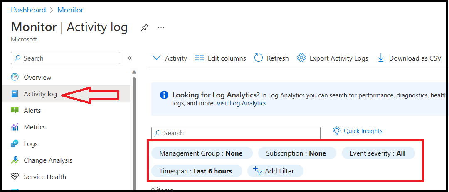Download the log as CSV
Screen dimensions: 449x192
[410, 58]
